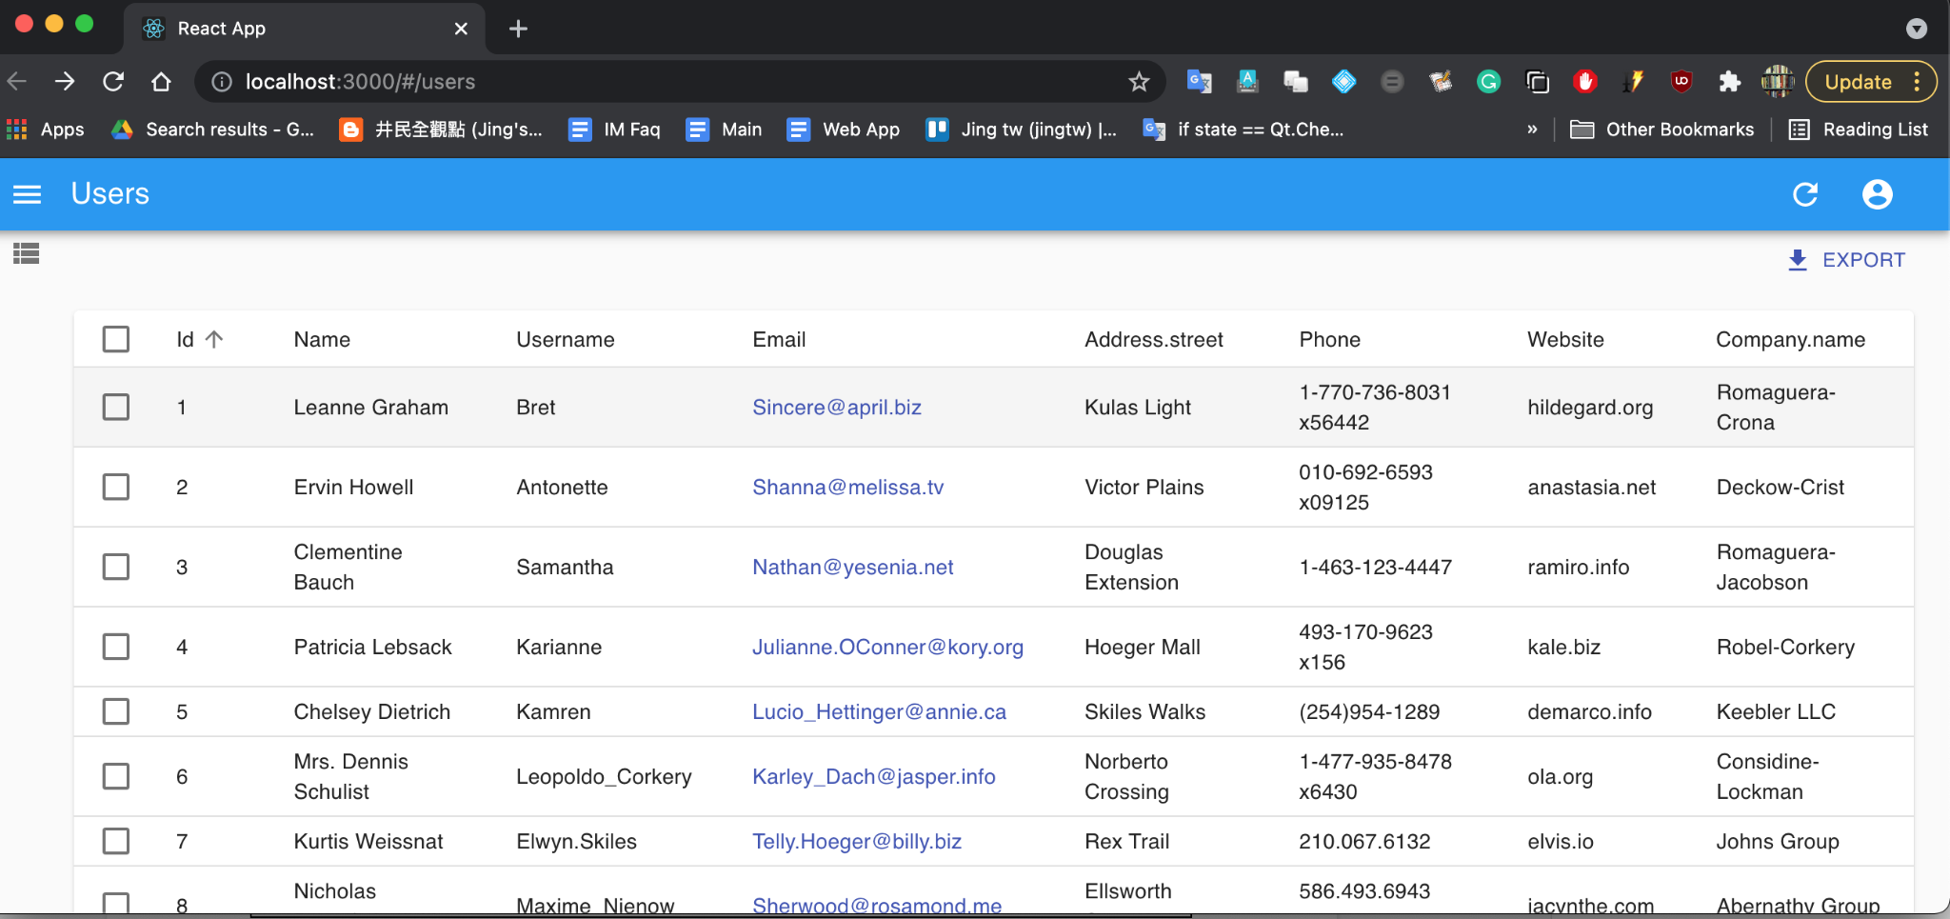1950x919 pixels.
Task: Open the Sincere@april.biz email link
Action: 837,408
